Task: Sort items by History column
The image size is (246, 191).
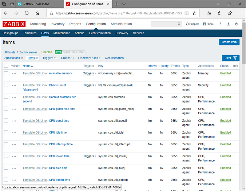Action: pos(164,66)
